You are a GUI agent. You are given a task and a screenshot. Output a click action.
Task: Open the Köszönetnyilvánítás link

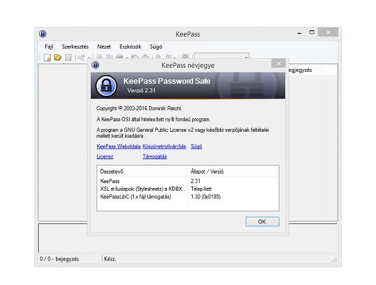(x=164, y=146)
